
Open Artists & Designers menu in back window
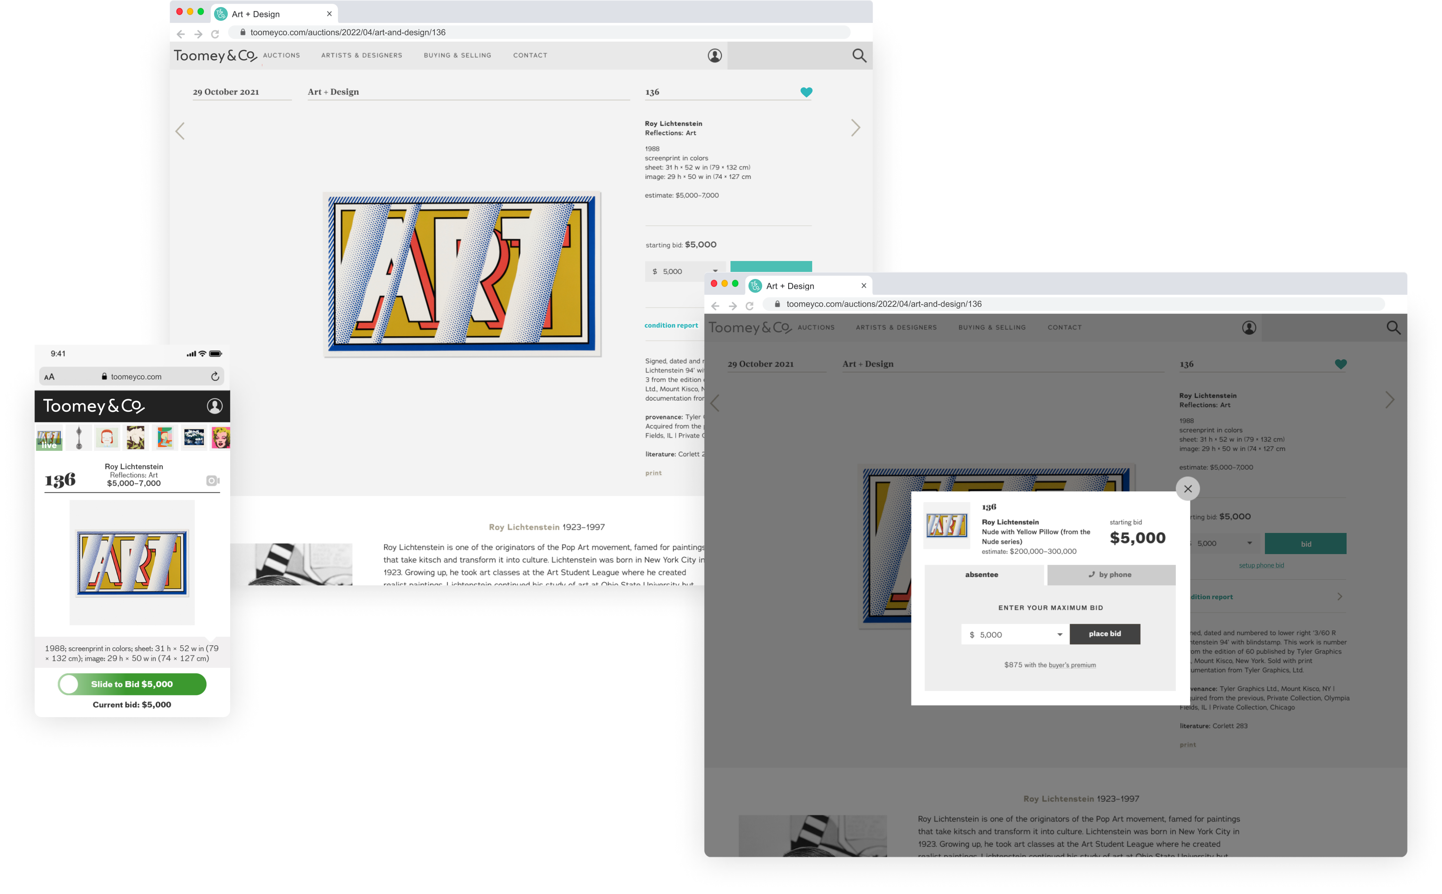362,56
